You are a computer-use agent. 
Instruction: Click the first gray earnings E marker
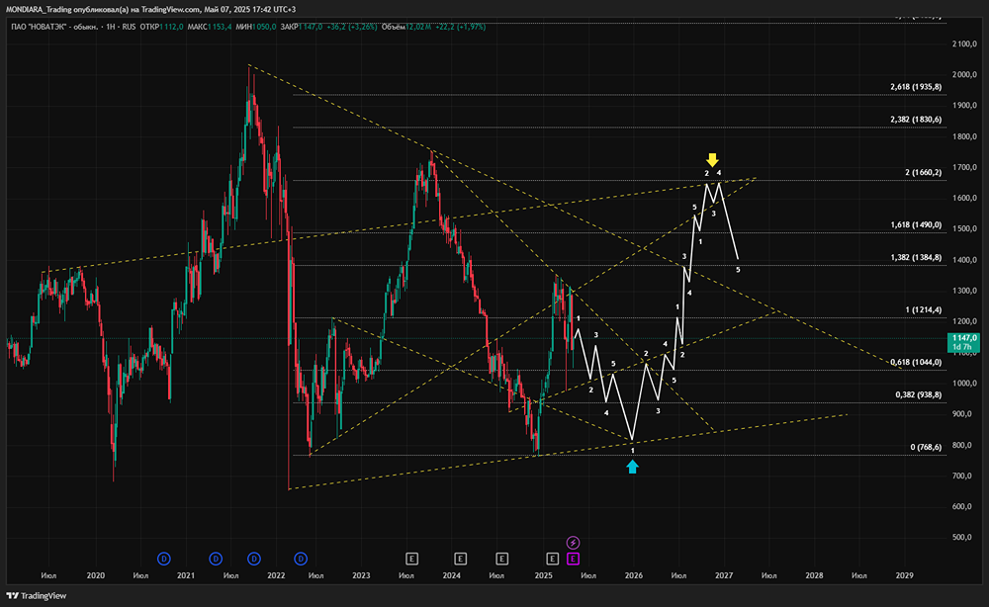click(412, 559)
